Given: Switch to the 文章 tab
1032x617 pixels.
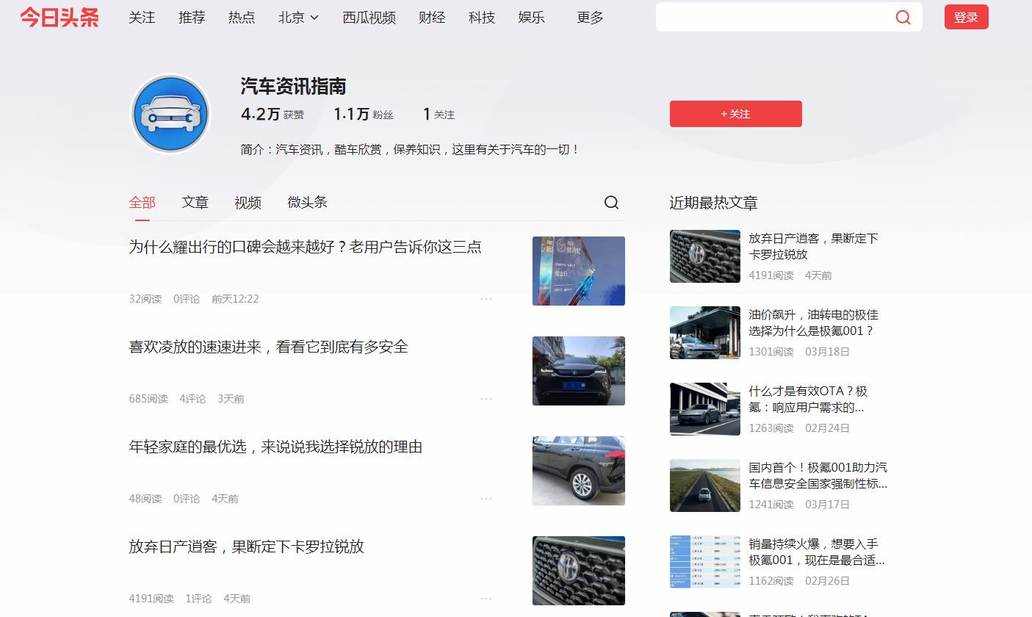Looking at the screenshot, I should [x=195, y=203].
